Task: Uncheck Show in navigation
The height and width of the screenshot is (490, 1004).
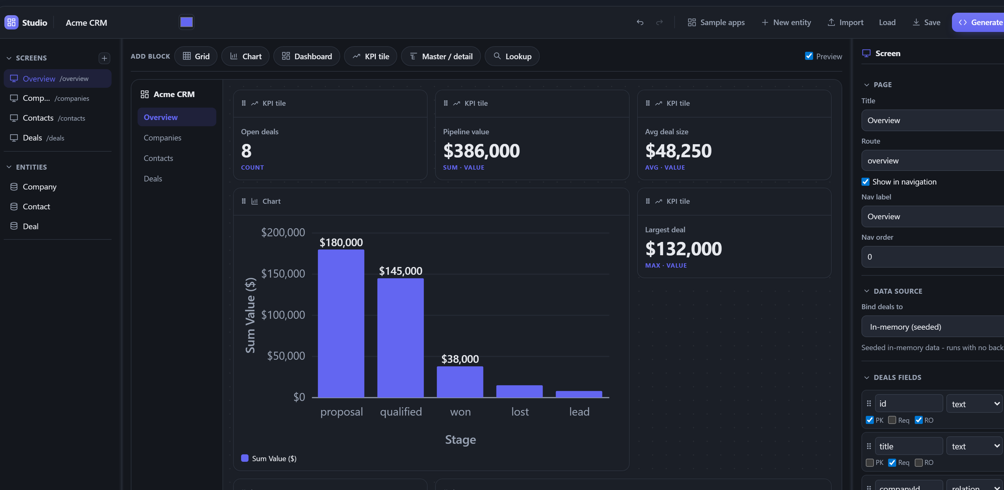Action: 865,181
